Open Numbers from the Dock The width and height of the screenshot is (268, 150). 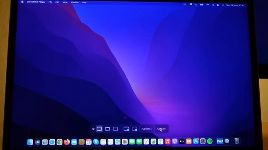(x=153, y=142)
